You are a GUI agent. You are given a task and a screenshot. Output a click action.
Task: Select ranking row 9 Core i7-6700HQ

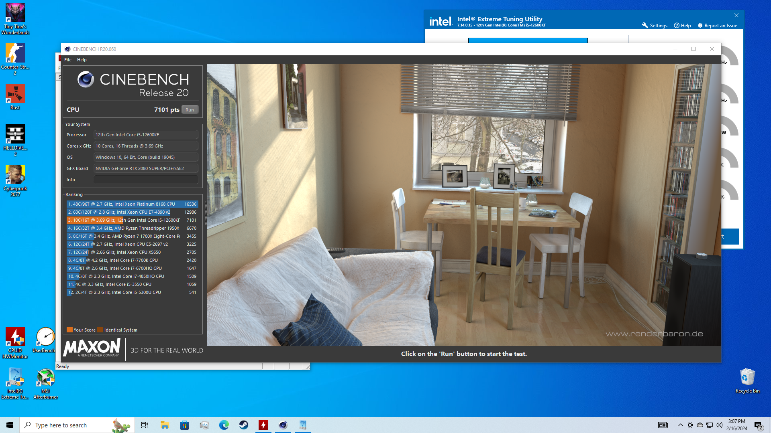(x=133, y=268)
